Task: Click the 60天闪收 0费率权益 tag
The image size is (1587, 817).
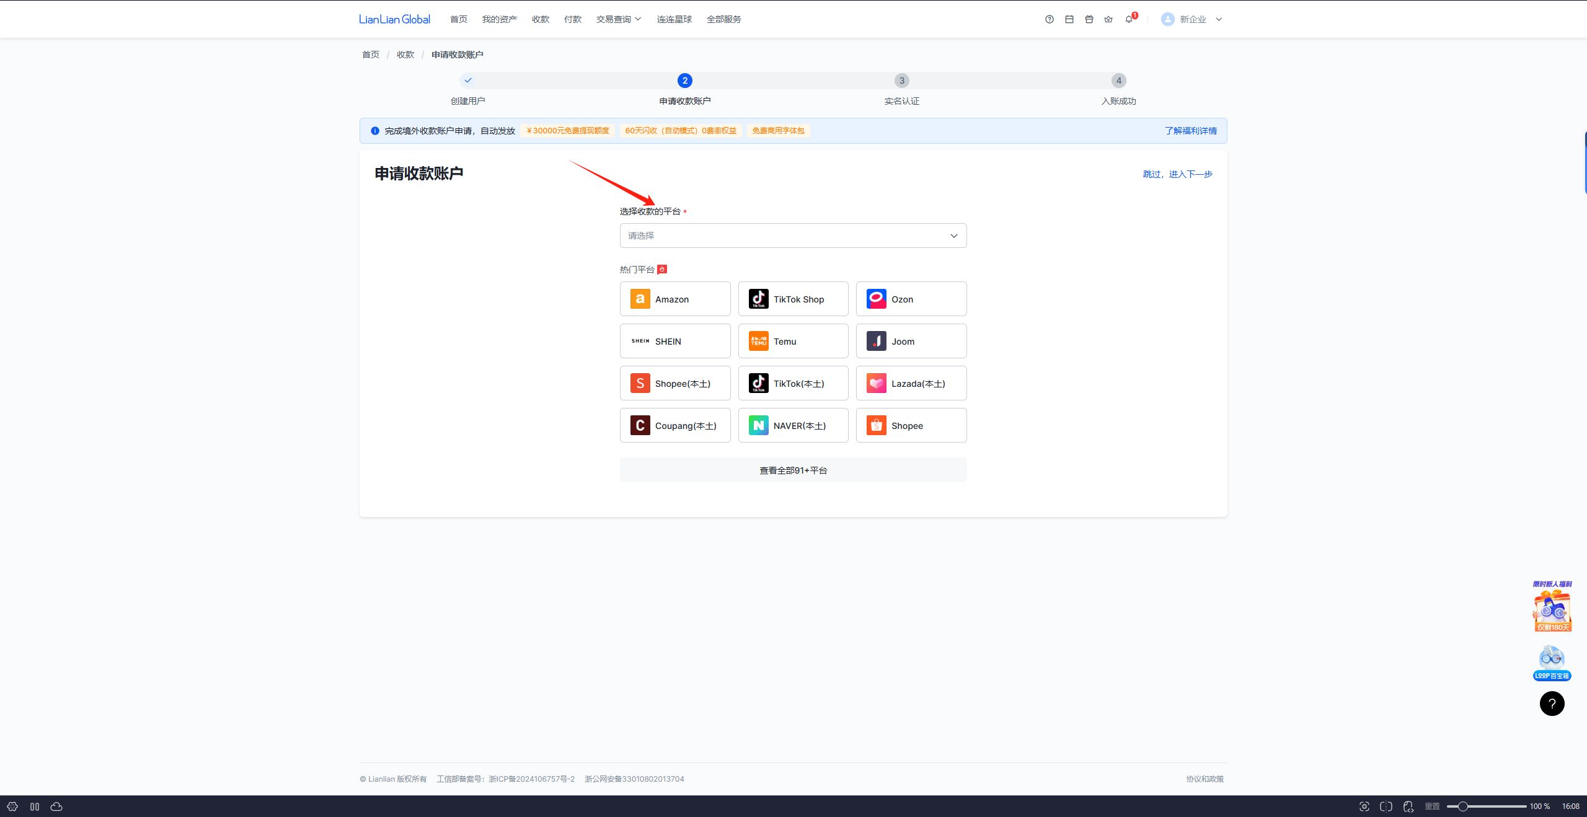Action: [x=681, y=131]
